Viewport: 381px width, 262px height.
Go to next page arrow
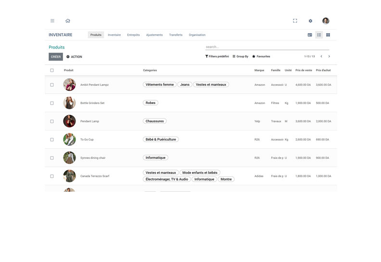329,56
